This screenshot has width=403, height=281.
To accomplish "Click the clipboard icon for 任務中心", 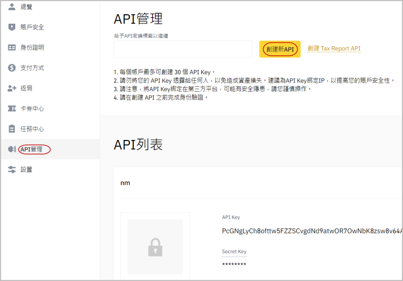I will tap(12, 129).
